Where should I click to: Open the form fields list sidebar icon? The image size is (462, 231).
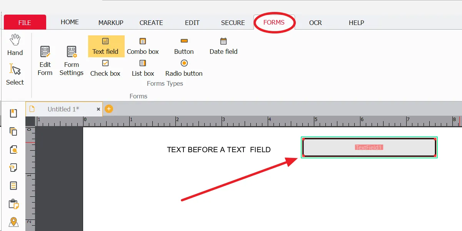pyautogui.click(x=13, y=186)
